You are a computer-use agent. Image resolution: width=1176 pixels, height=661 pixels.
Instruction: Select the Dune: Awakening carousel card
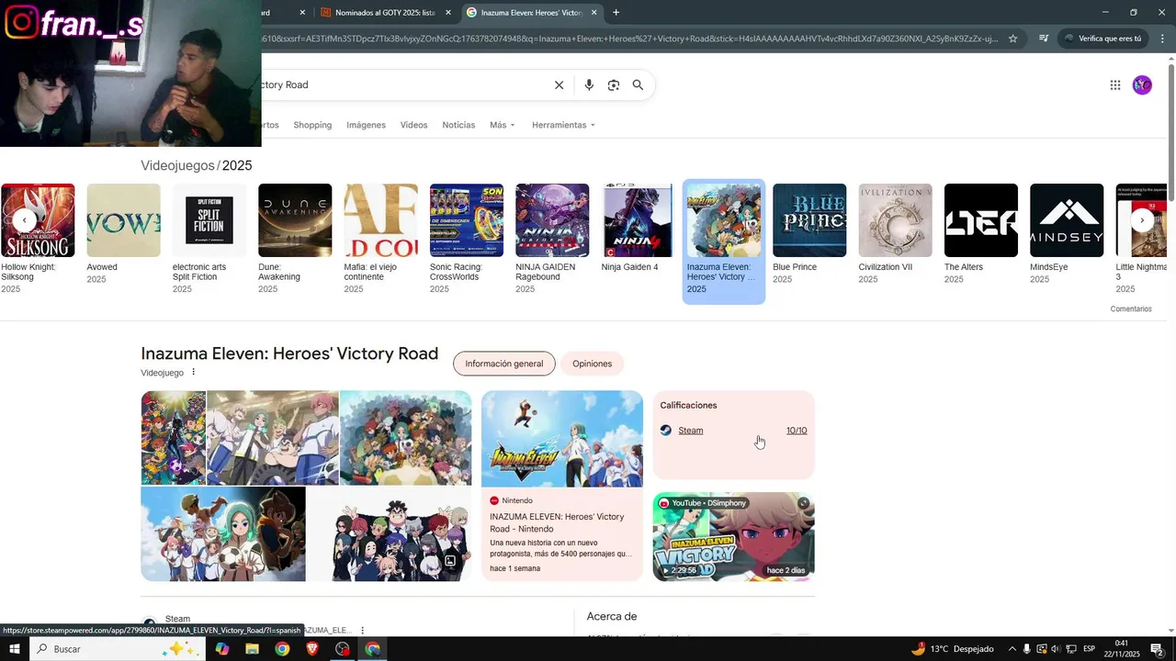[x=295, y=239]
